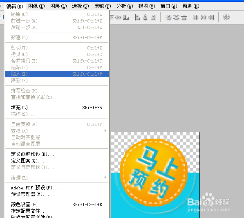This screenshot has width=244, height=218.
Task: Open the 帮助(H) menu
Action: pos(191,6)
